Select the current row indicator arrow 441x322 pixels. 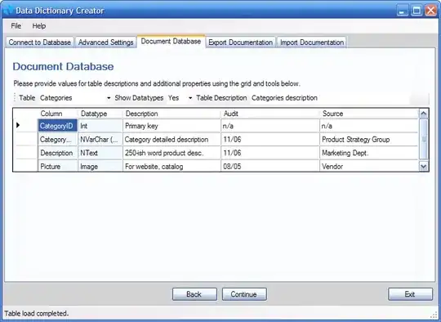(18, 125)
